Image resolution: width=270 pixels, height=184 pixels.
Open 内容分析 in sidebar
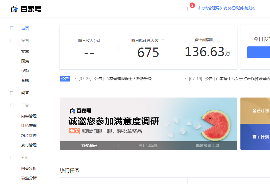point(29,168)
